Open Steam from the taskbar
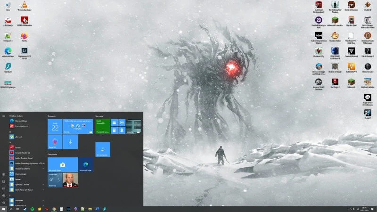The image size is (377, 212). pos(25,209)
